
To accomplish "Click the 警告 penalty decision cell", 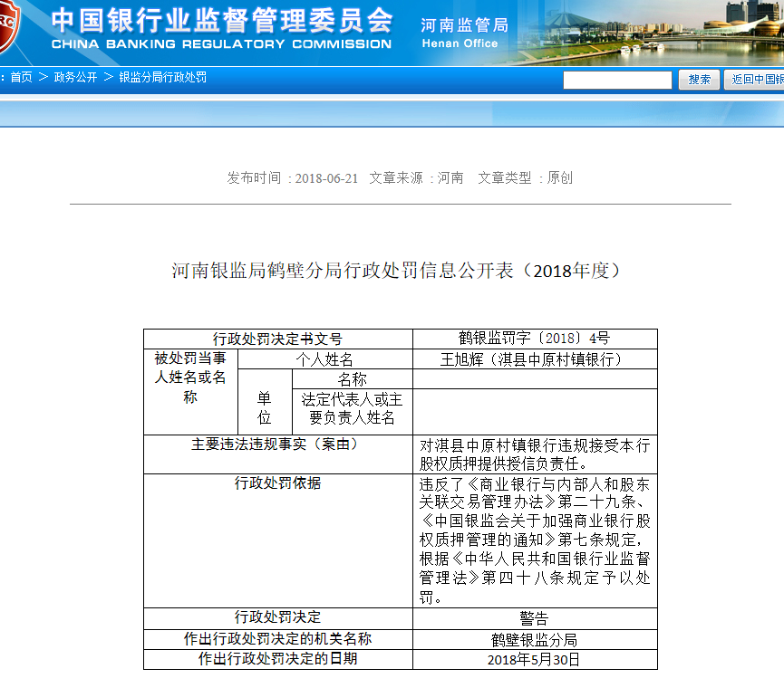I will [x=535, y=618].
